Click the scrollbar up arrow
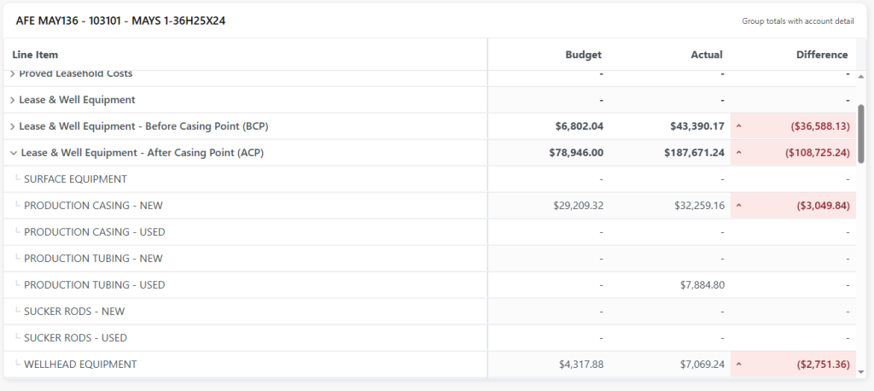This screenshot has width=874, height=391. 861,75
